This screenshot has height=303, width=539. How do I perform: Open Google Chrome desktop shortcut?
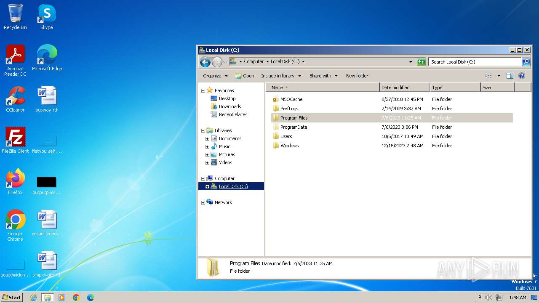pos(15,226)
